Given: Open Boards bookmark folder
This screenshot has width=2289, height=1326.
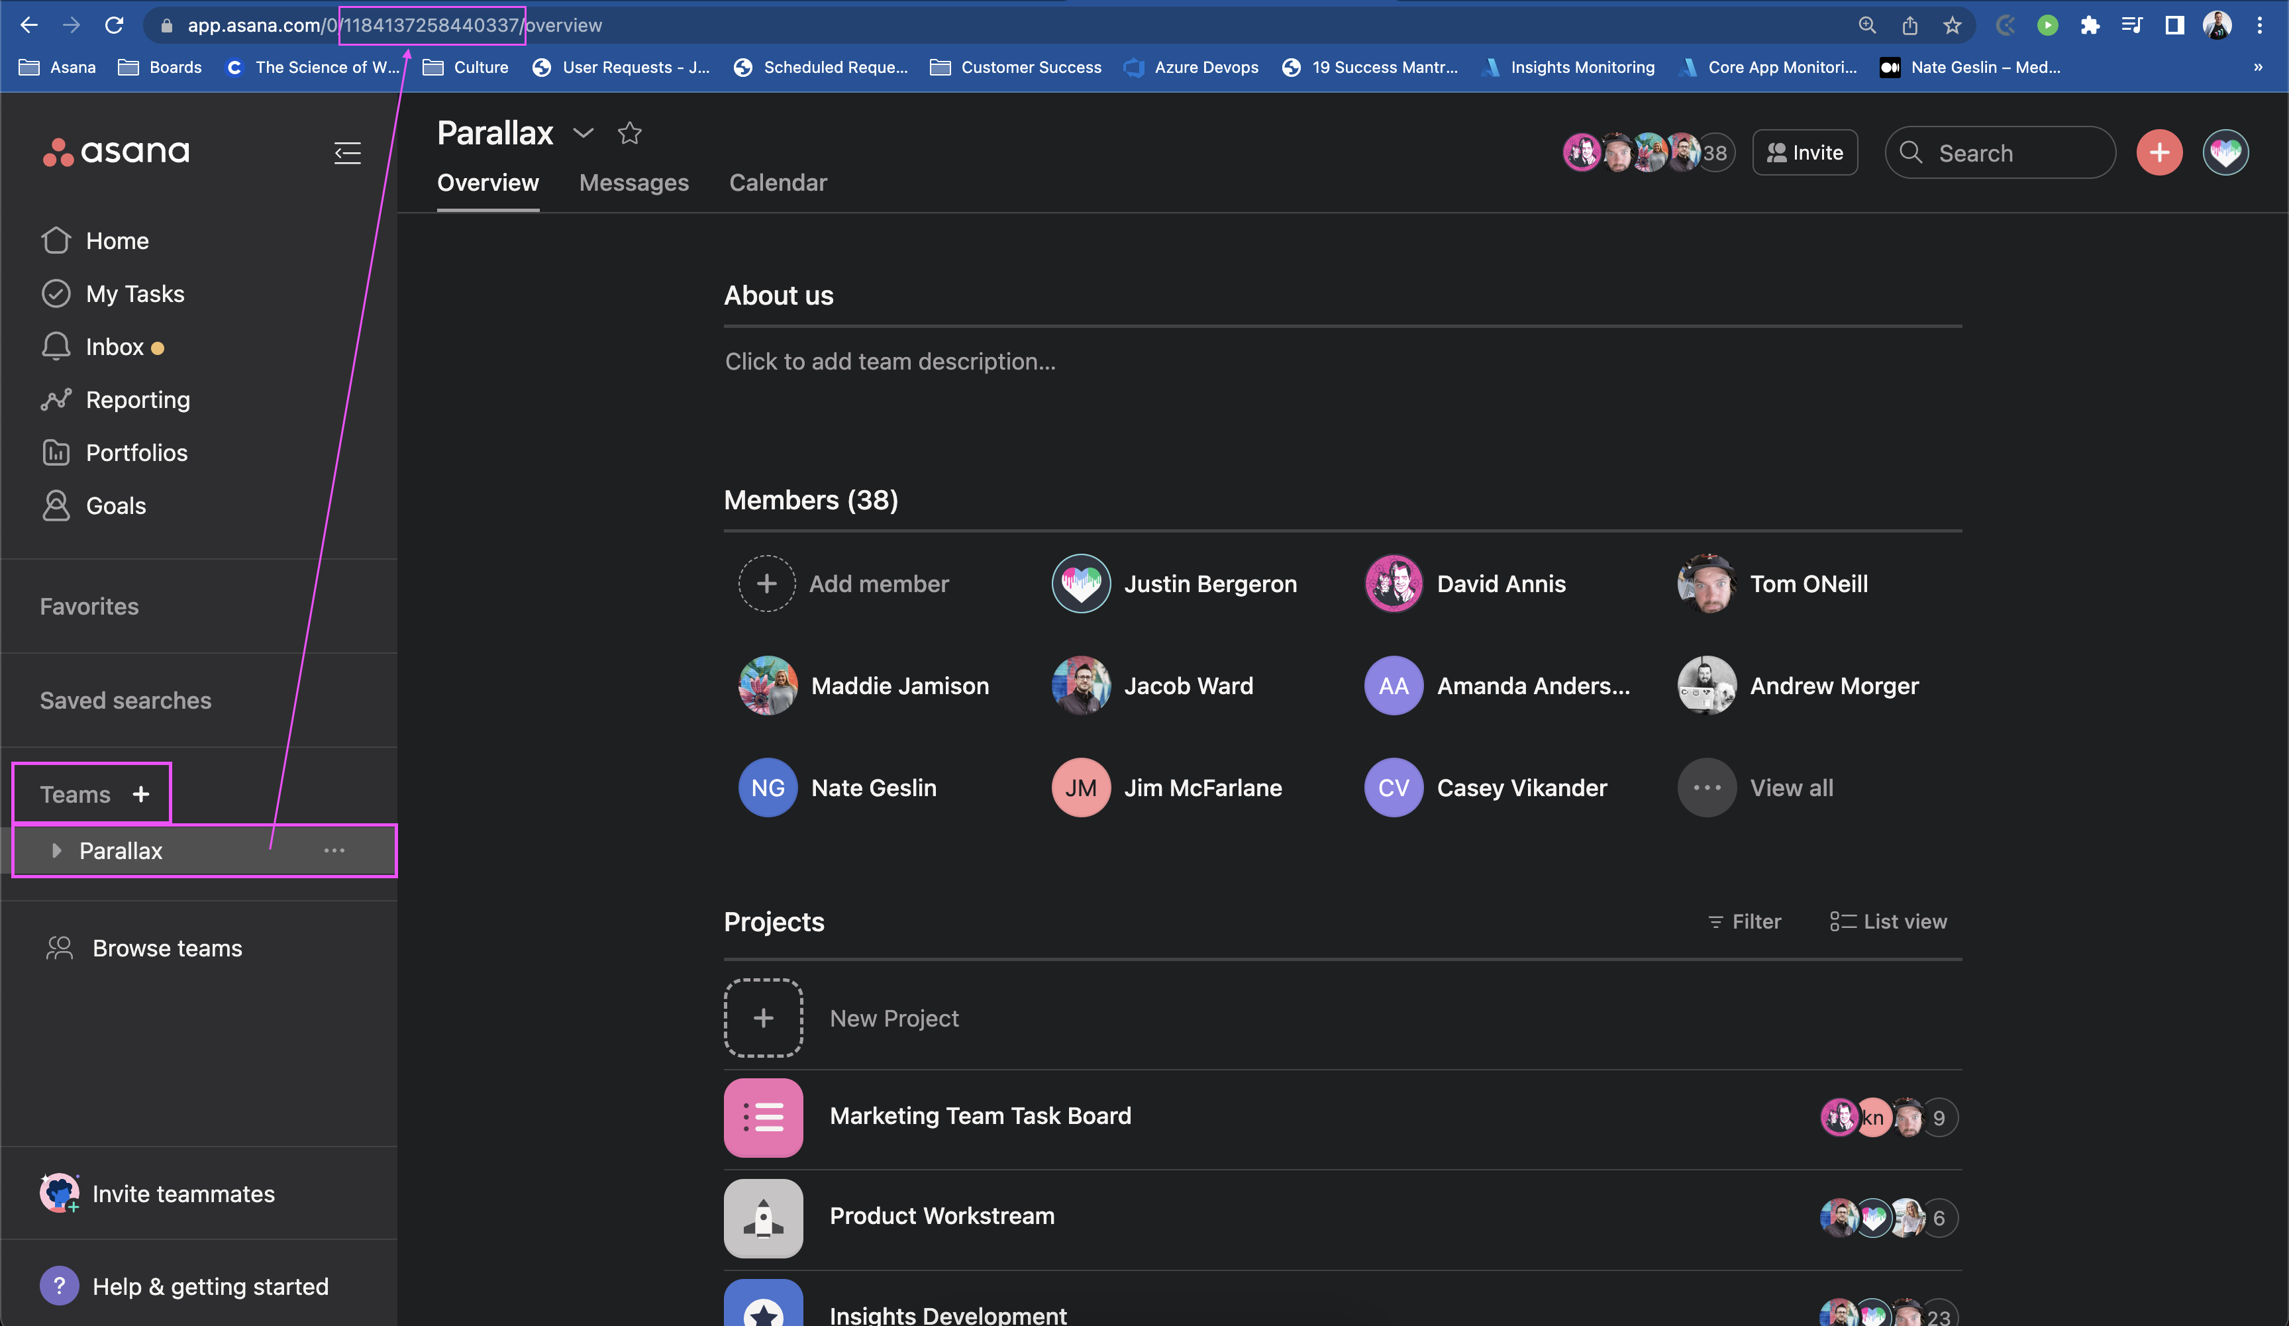Looking at the screenshot, I should pos(160,67).
